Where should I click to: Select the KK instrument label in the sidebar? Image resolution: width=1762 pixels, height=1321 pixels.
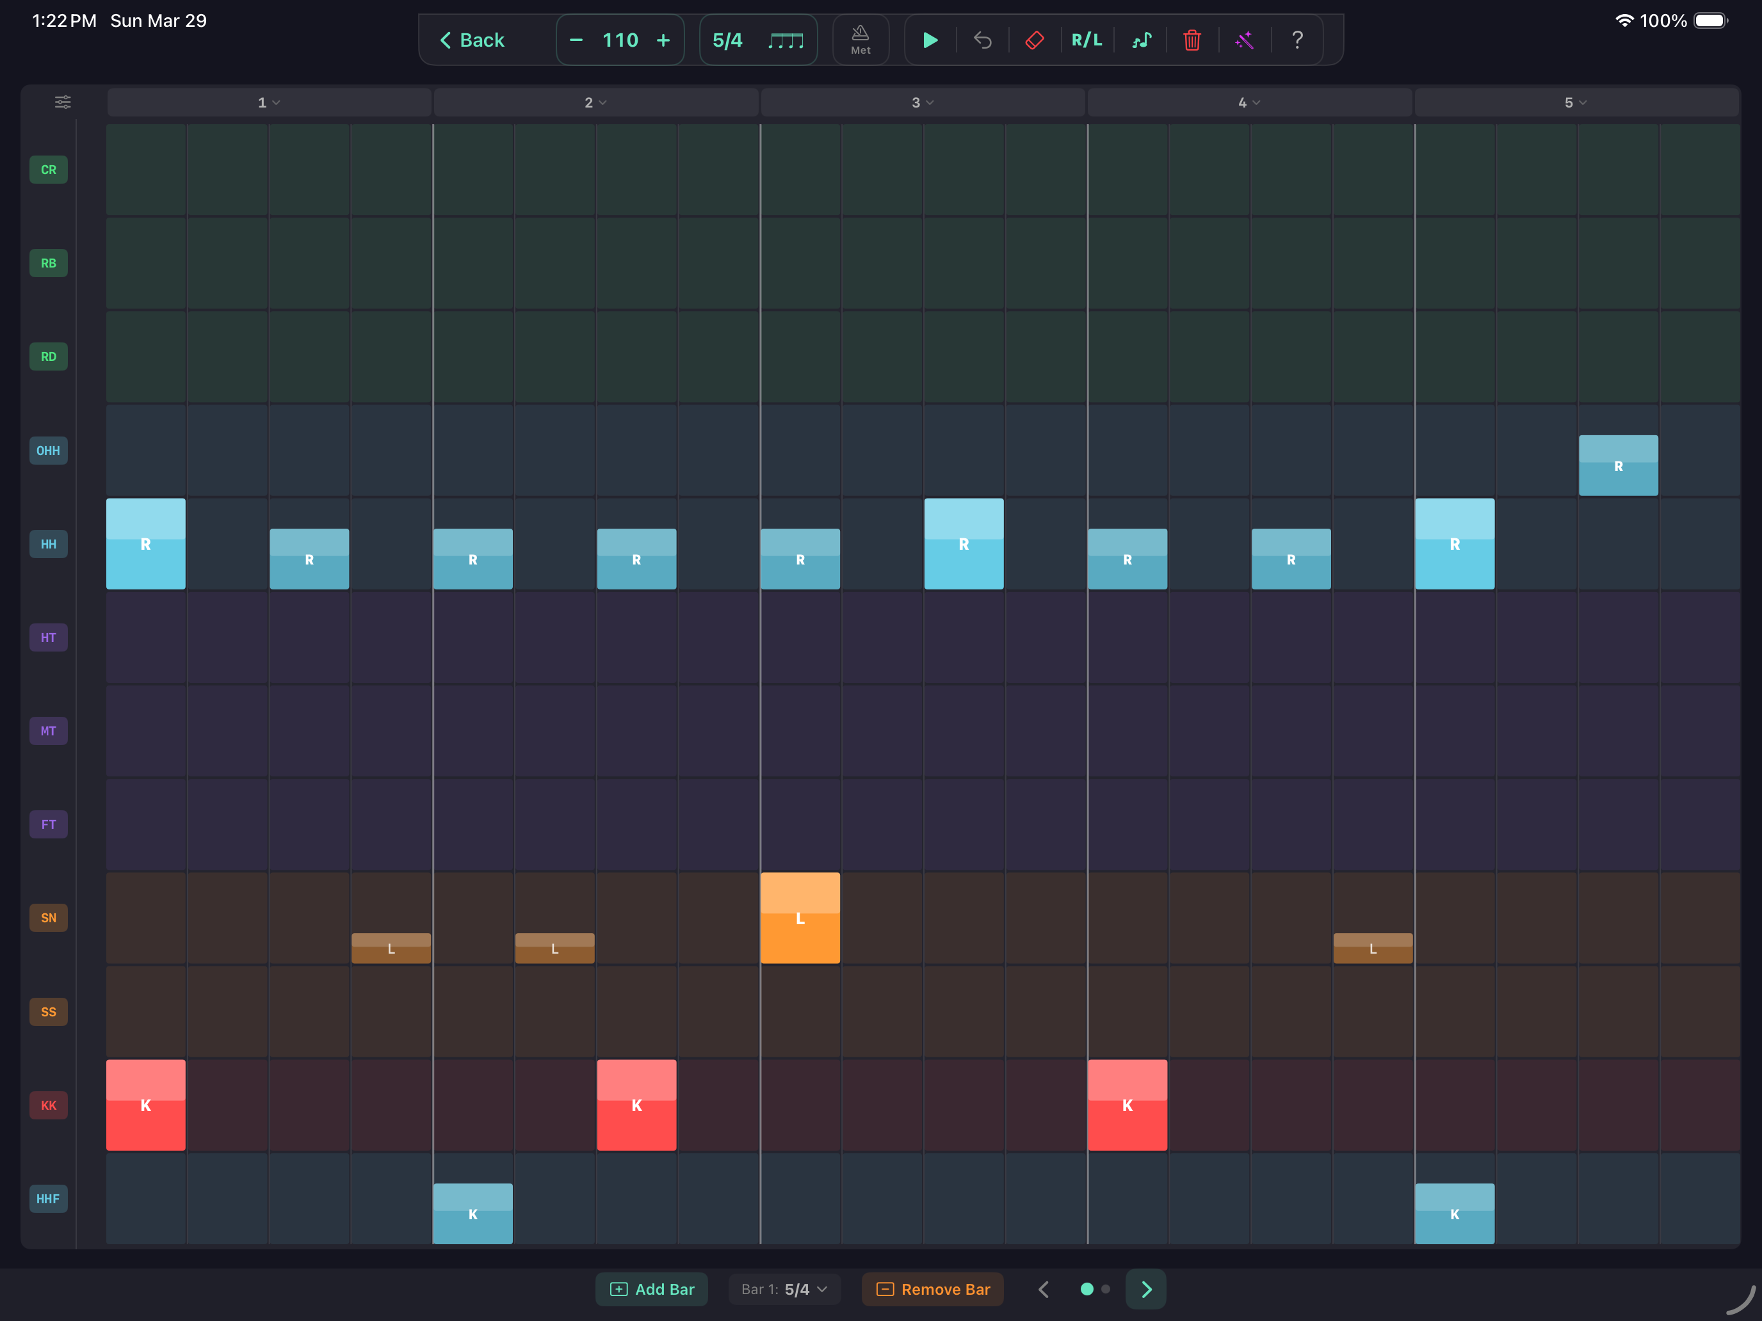click(48, 1105)
